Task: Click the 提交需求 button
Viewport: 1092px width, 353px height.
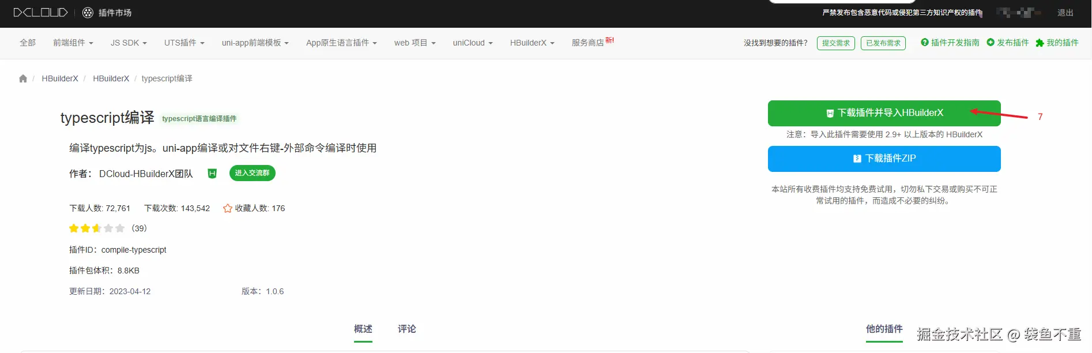Action: [836, 43]
